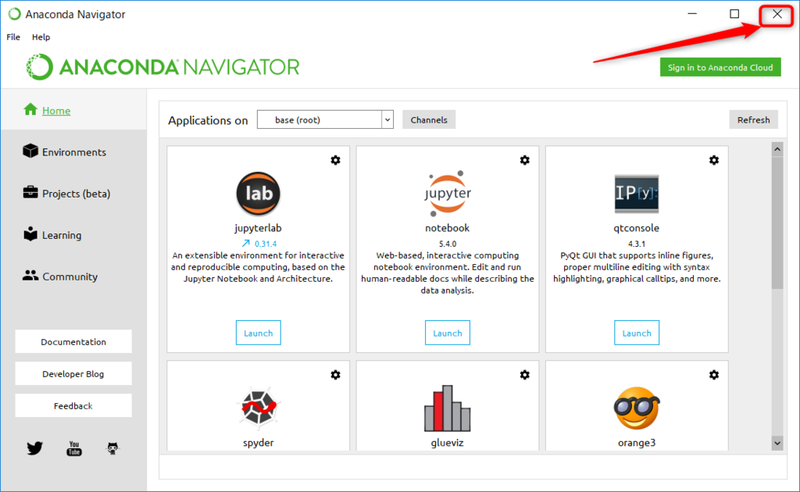Minimize the Anaconda Navigator window
Image resolution: width=800 pixels, height=492 pixels.
pos(692,14)
